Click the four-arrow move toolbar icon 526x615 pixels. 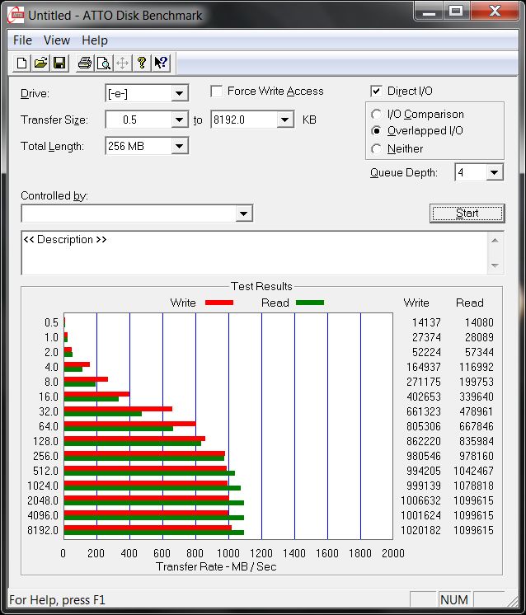point(122,63)
